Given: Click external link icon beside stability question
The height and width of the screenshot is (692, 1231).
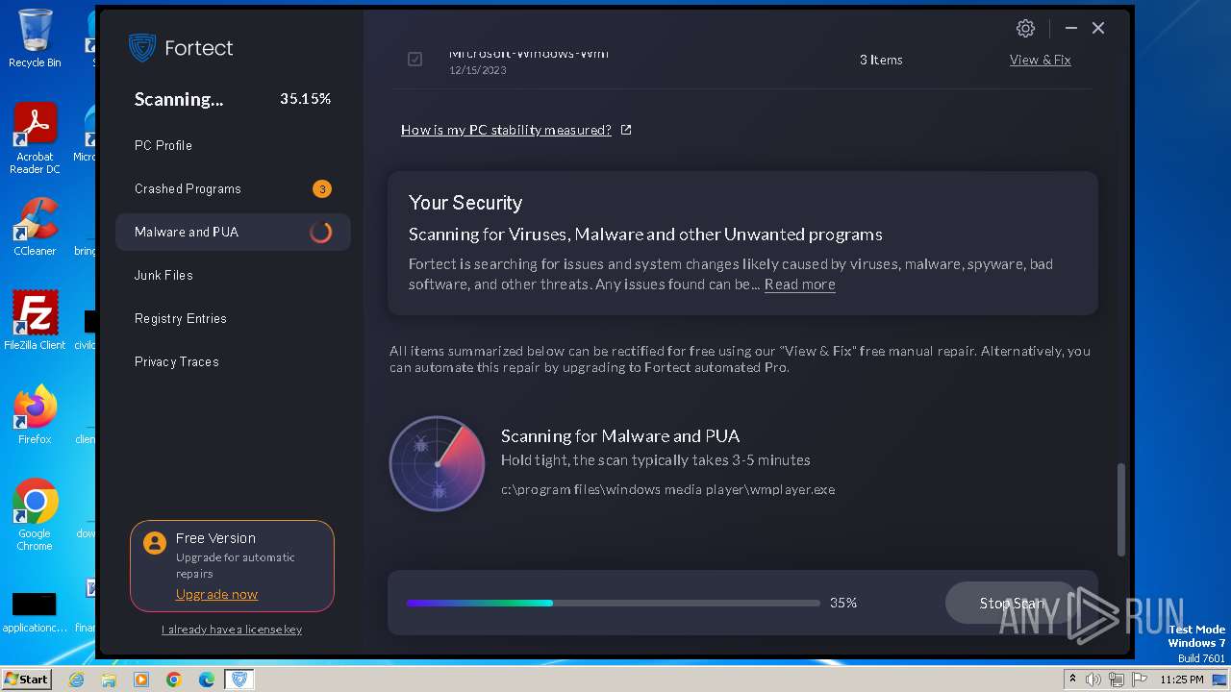Looking at the screenshot, I should 626,130.
